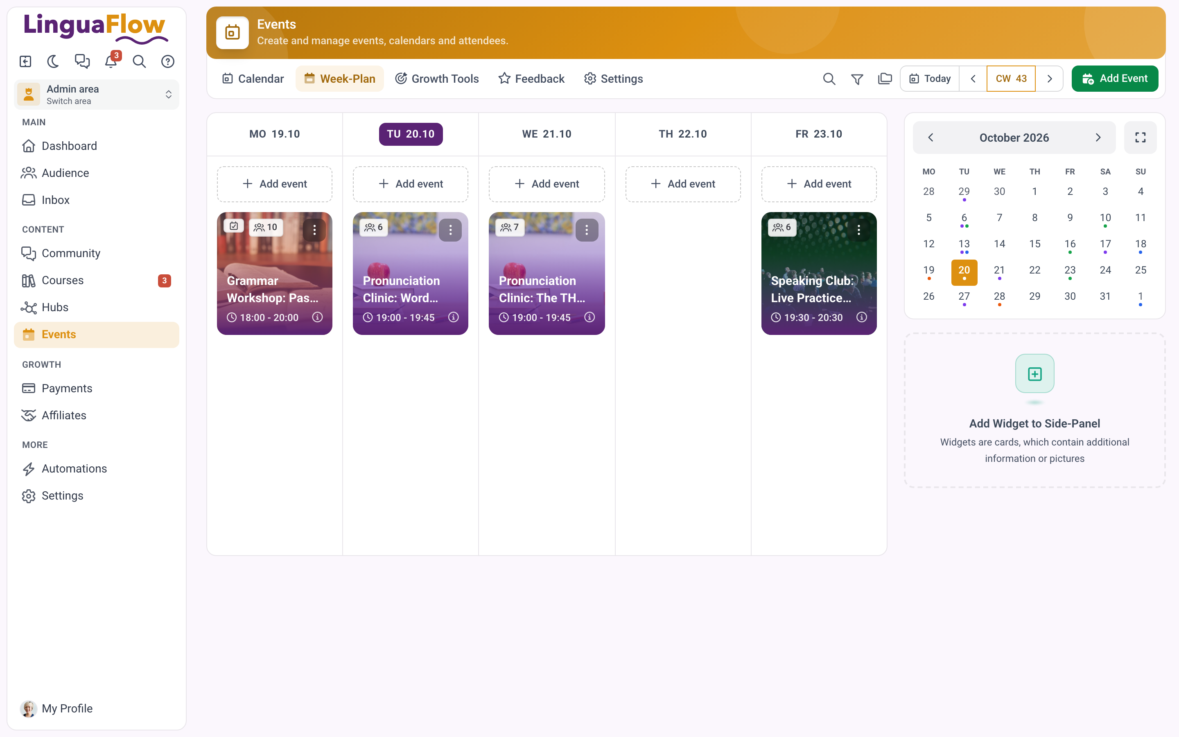
Task: Show info for Wednesday's Pronunciation Clinic
Action: pos(589,317)
